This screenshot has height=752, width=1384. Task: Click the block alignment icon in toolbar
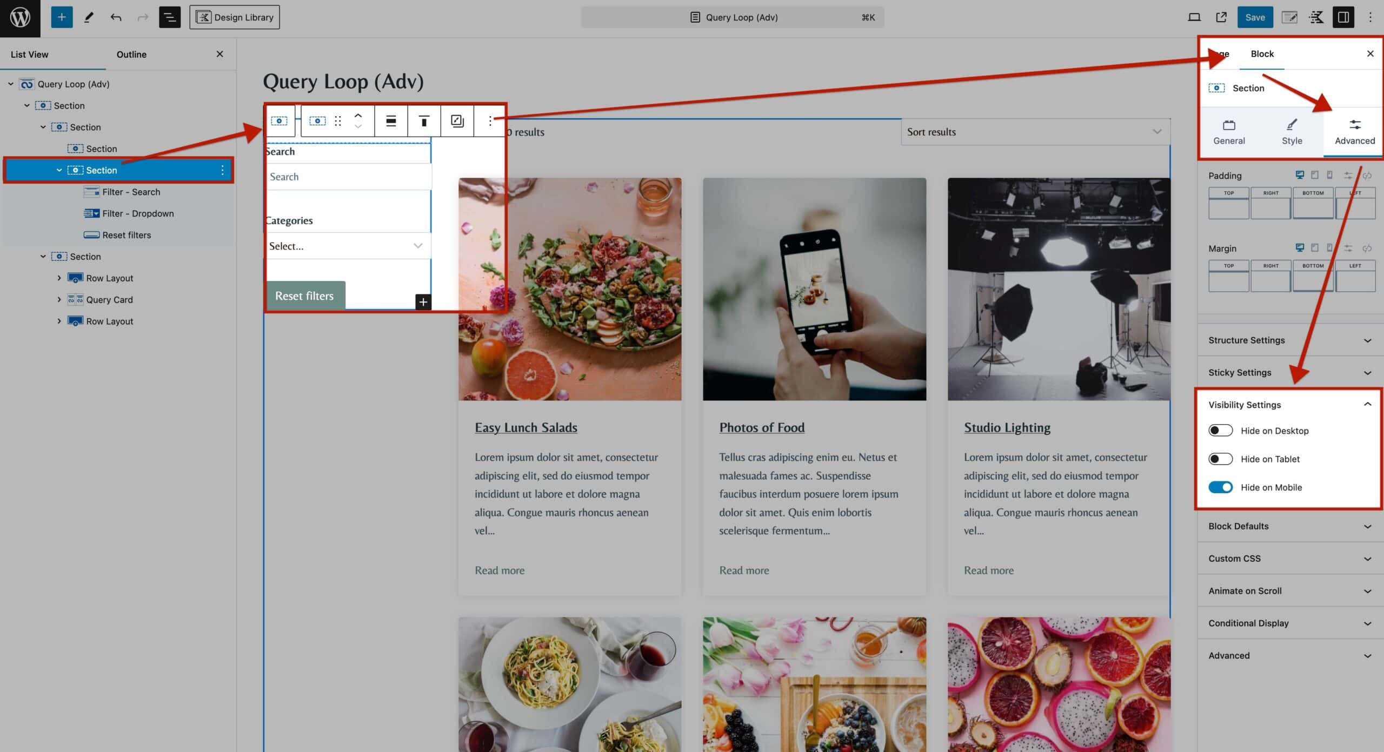pyautogui.click(x=390, y=120)
